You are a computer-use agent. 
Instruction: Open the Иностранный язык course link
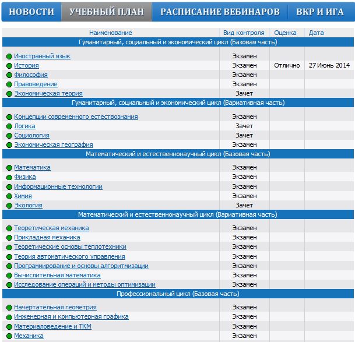(42, 56)
